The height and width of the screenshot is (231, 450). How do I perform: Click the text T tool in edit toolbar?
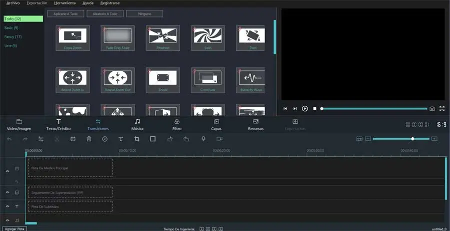(120, 139)
